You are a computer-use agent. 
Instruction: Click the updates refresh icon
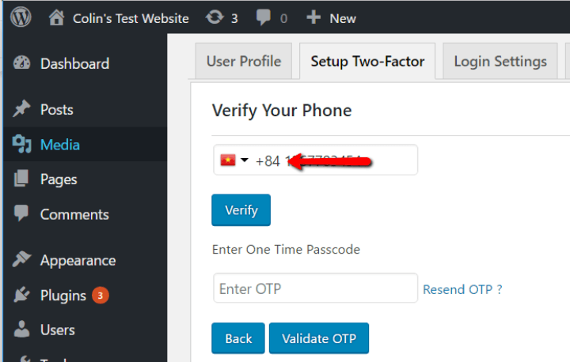click(215, 17)
